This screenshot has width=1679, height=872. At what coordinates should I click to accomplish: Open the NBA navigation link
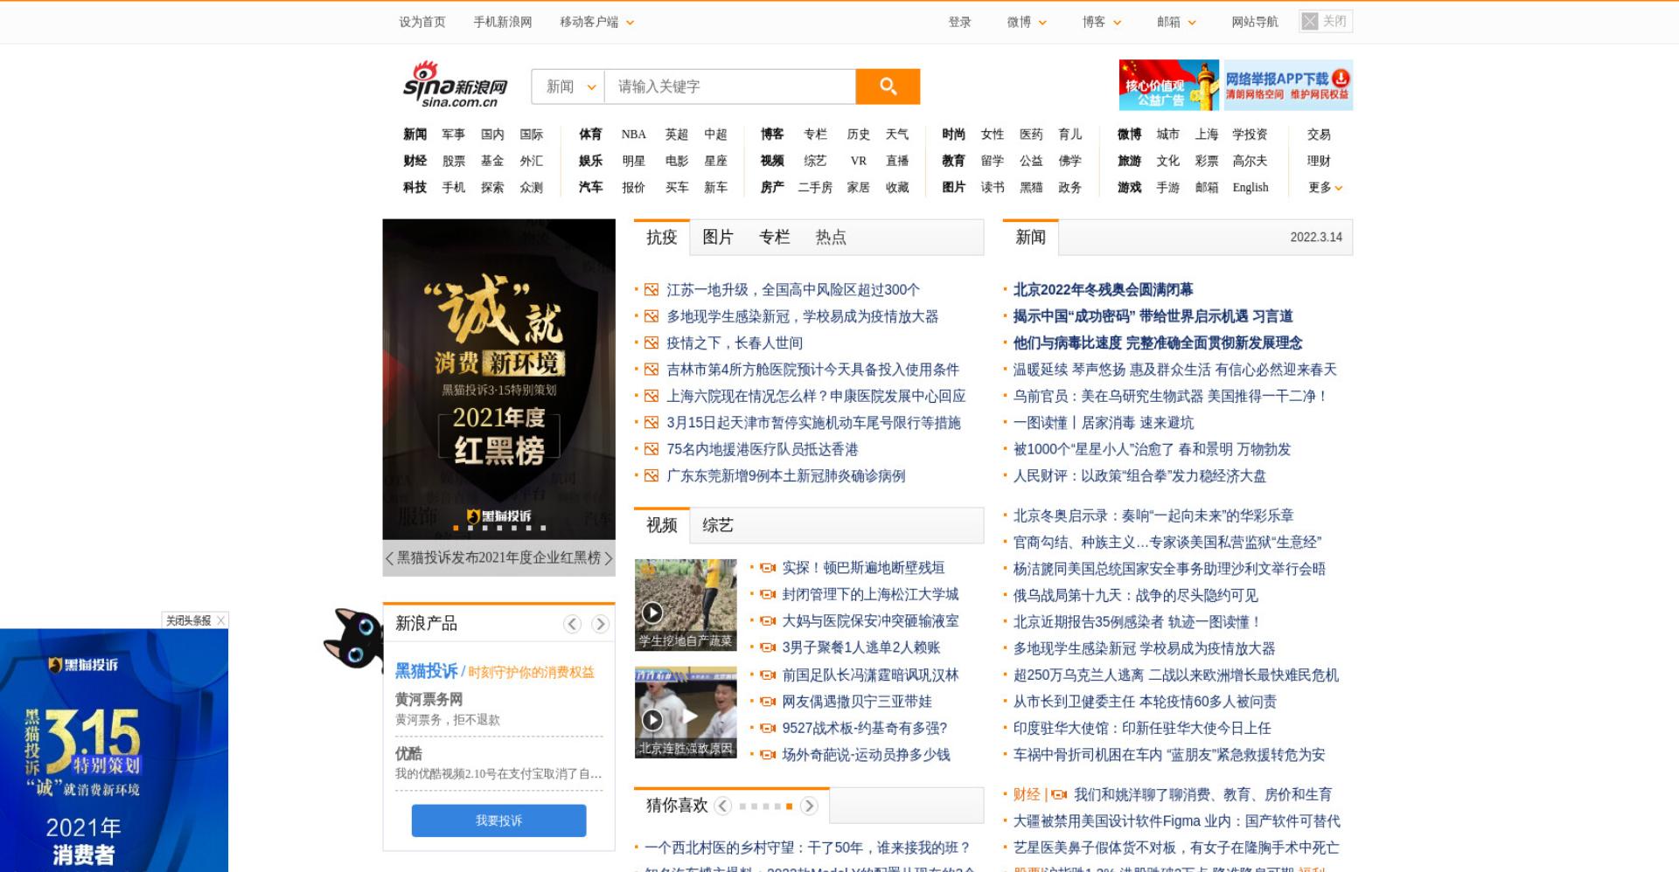click(634, 135)
